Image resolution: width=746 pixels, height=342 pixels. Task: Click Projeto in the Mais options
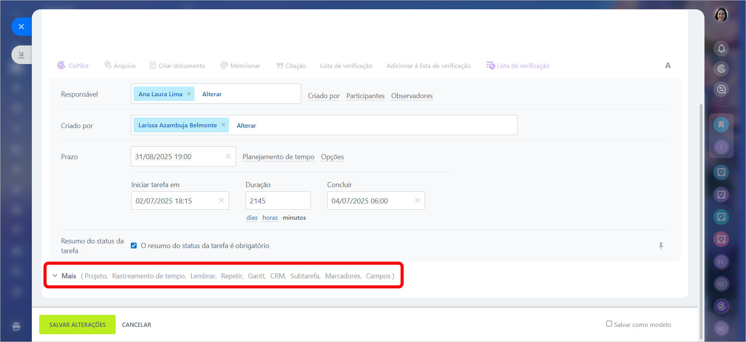coord(96,276)
